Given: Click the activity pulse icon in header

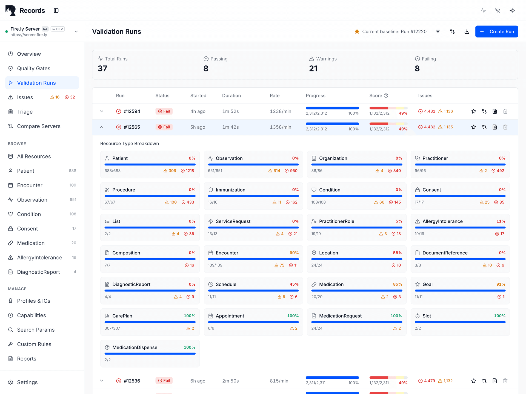Looking at the screenshot, I should (x=483, y=10).
